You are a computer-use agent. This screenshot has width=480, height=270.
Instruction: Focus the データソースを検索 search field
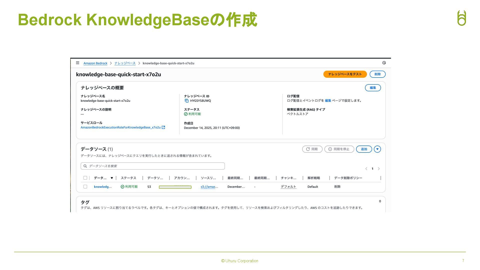155,166
